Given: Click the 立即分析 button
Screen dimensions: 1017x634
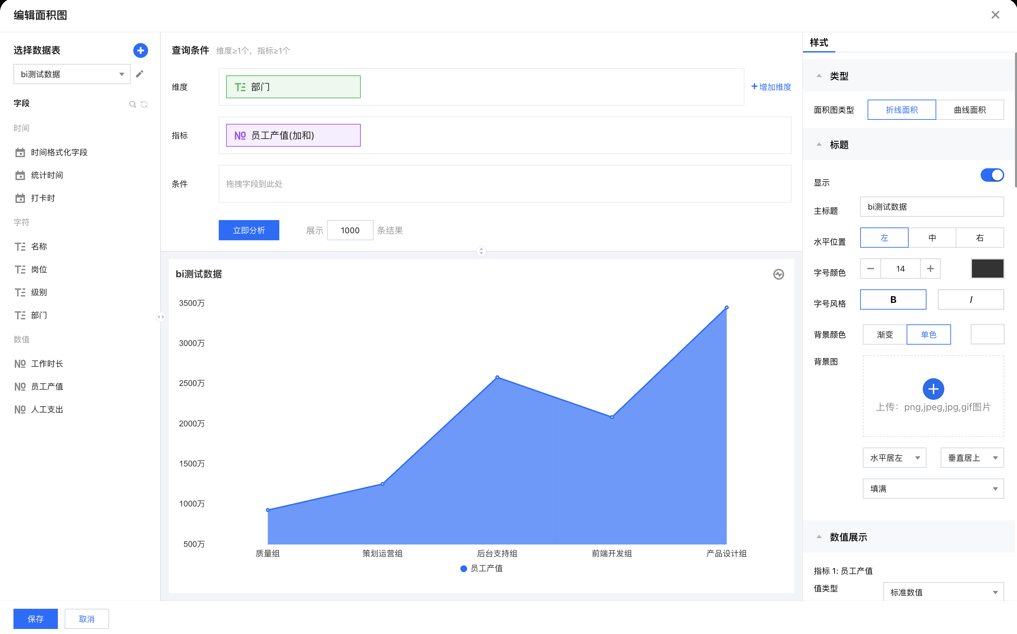Looking at the screenshot, I should (249, 230).
